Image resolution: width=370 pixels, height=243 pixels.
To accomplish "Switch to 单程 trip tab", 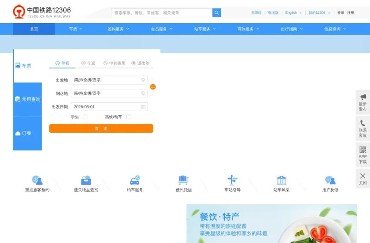I will (62, 63).
